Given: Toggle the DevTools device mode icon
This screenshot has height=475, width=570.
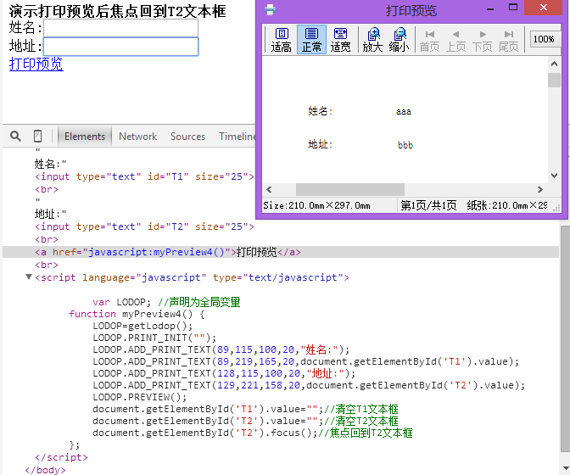Looking at the screenshot, I should point(37,137).
